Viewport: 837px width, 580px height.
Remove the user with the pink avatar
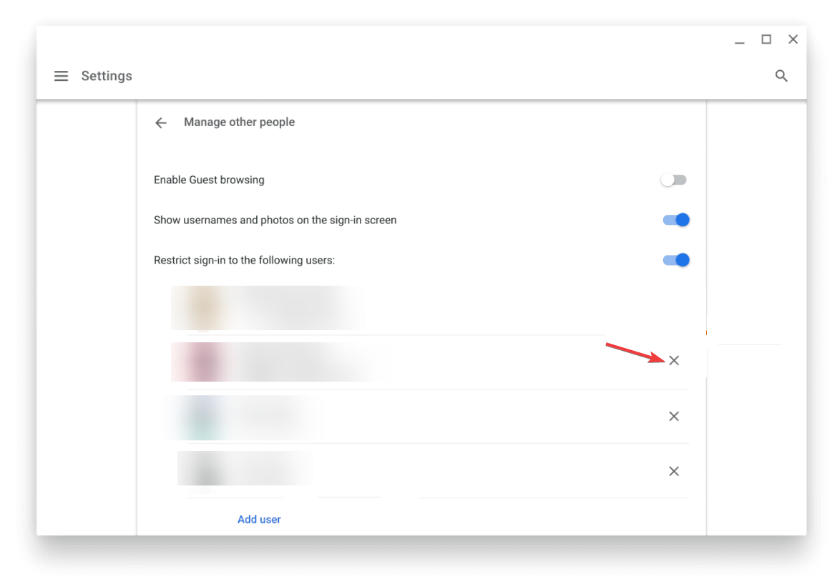point(674,360)
